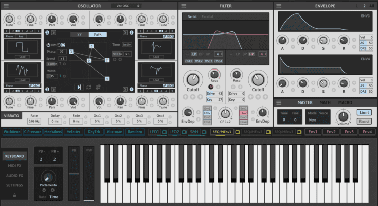Toggle solo S button for oscillator 1
Image resolution: width=378 pixels, height=206 pixels.
pyautogui.click(x=53, y=33)
